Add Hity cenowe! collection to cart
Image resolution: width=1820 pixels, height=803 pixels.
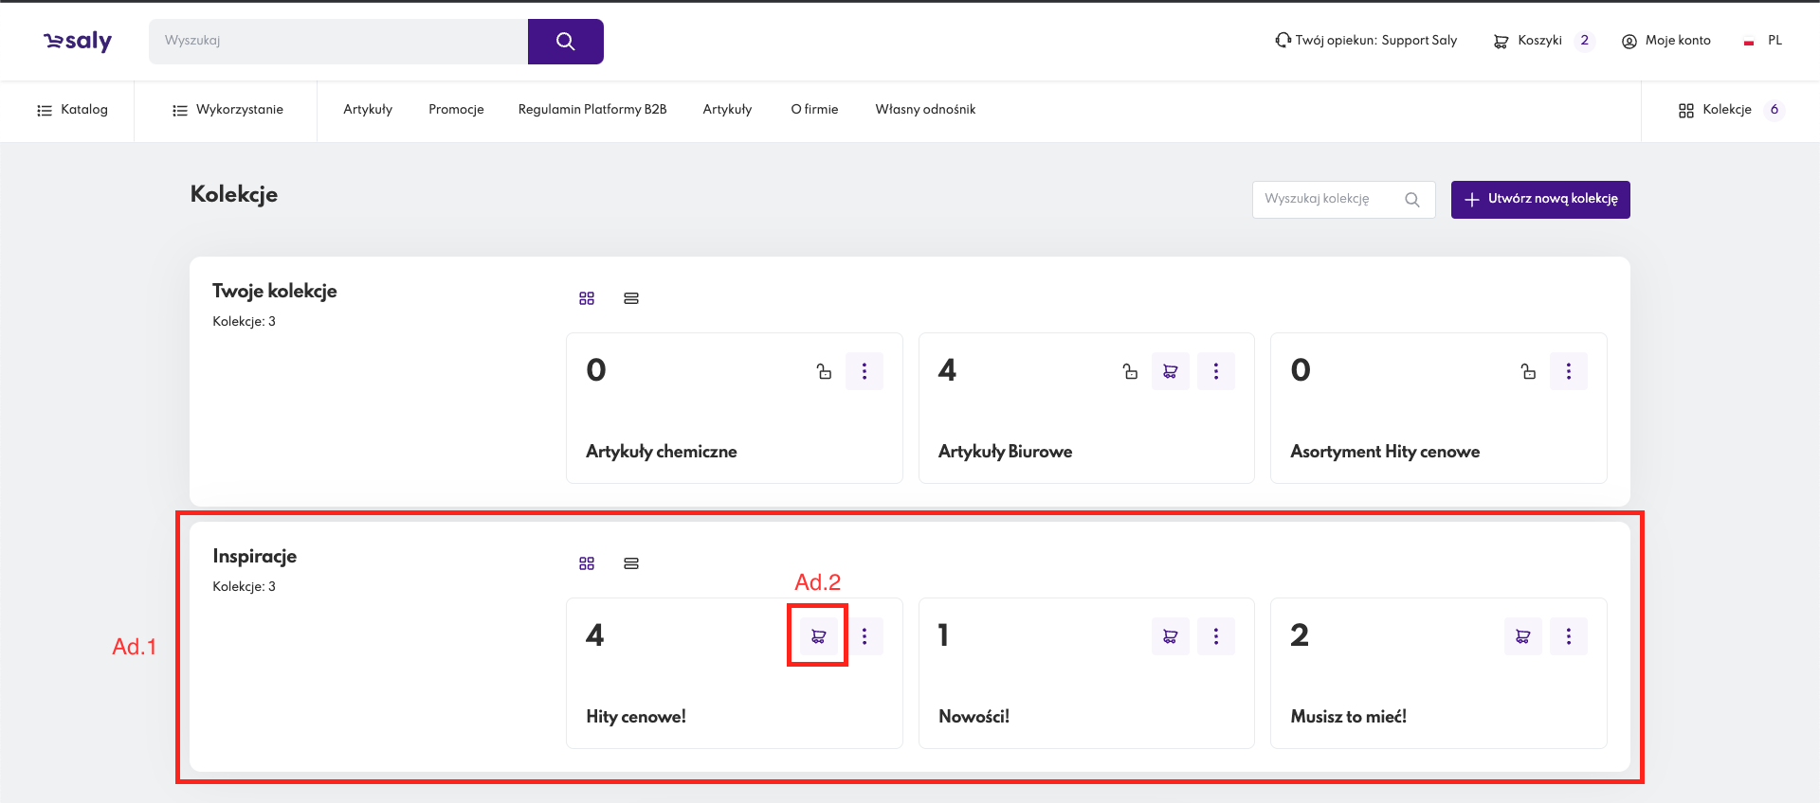[x=818, y=636]
